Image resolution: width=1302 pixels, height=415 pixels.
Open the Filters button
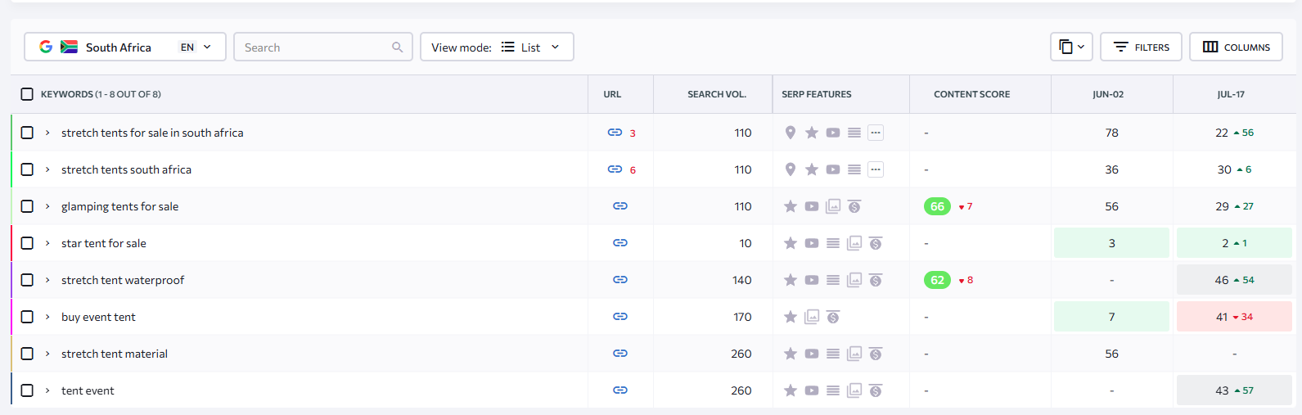1141,47
